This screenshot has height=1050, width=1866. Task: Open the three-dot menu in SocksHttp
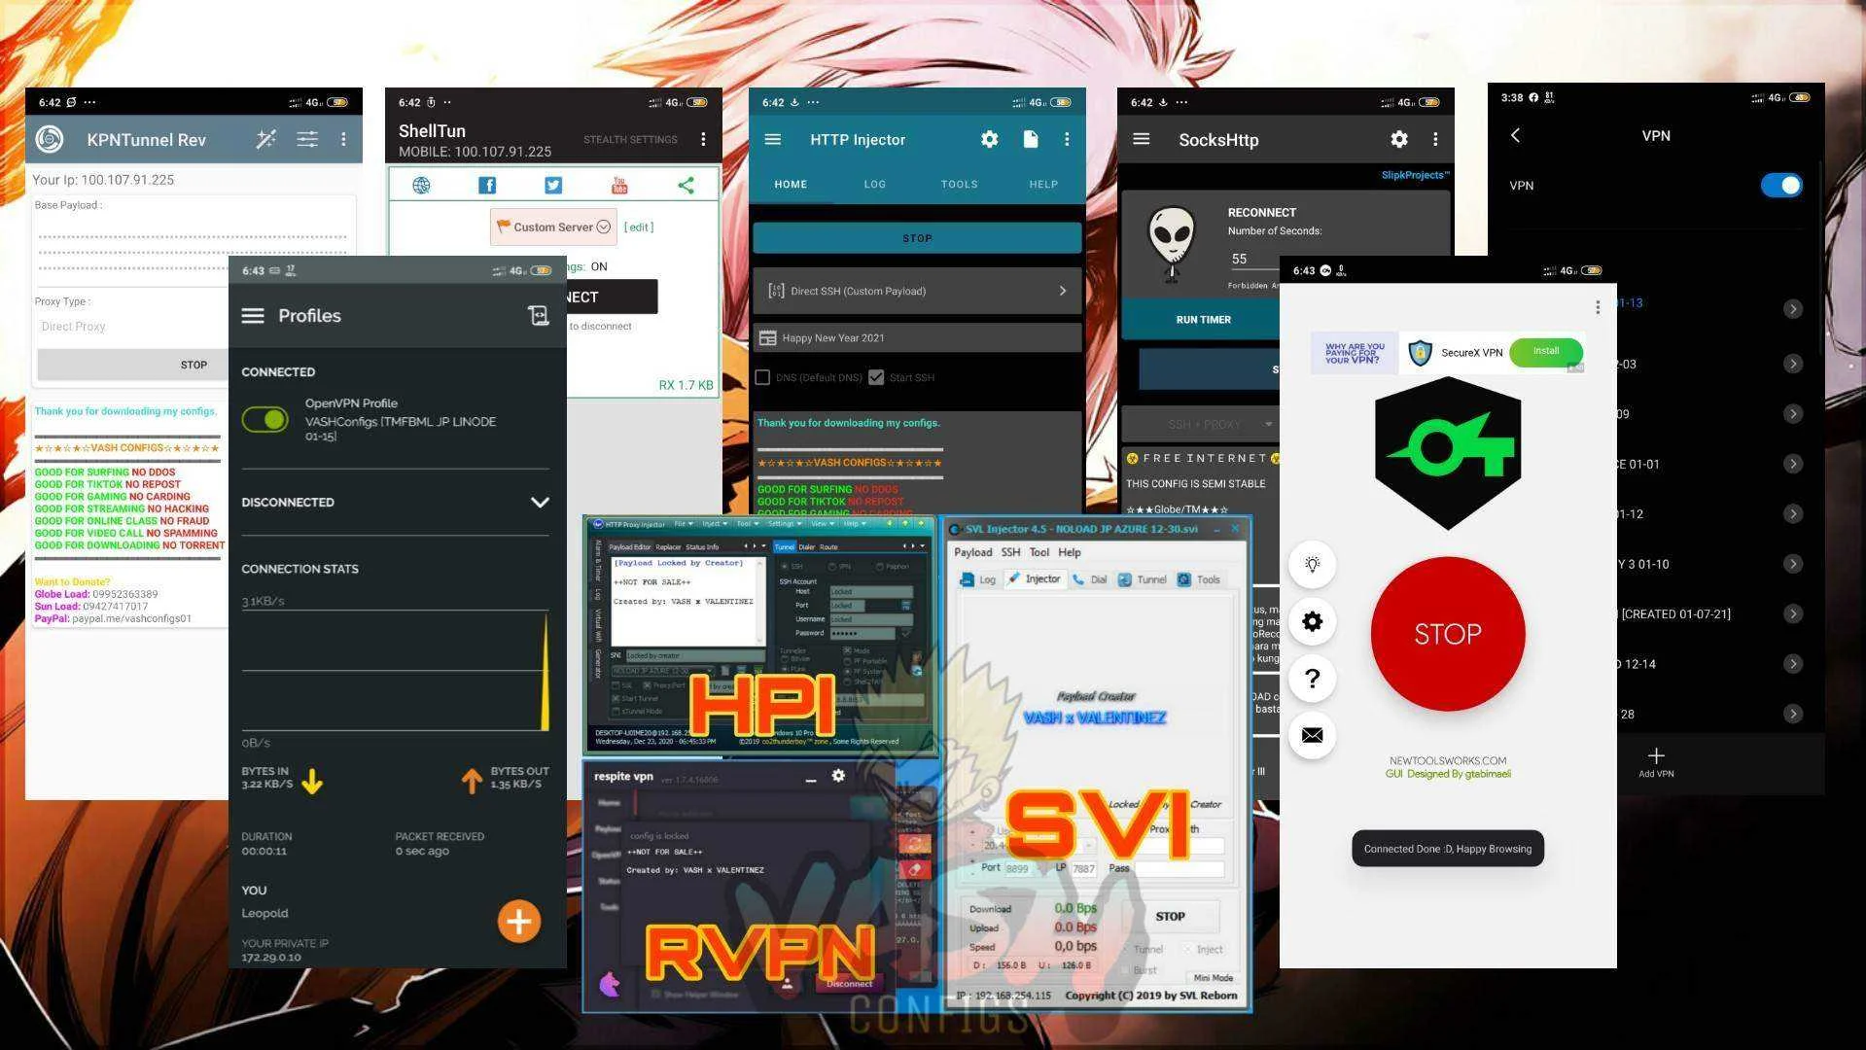point(1435,140)
